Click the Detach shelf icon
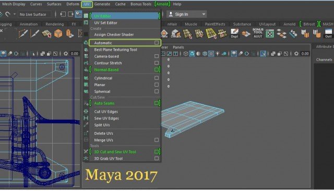This screenshot has height=191, width=334. pos(176,33)
